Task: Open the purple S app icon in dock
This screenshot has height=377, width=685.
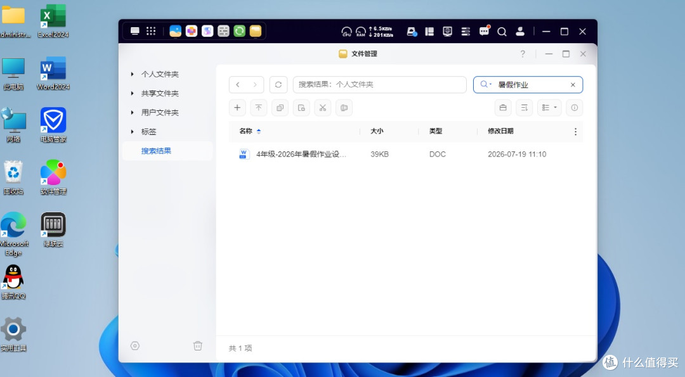Action: [x=207, y=31]
